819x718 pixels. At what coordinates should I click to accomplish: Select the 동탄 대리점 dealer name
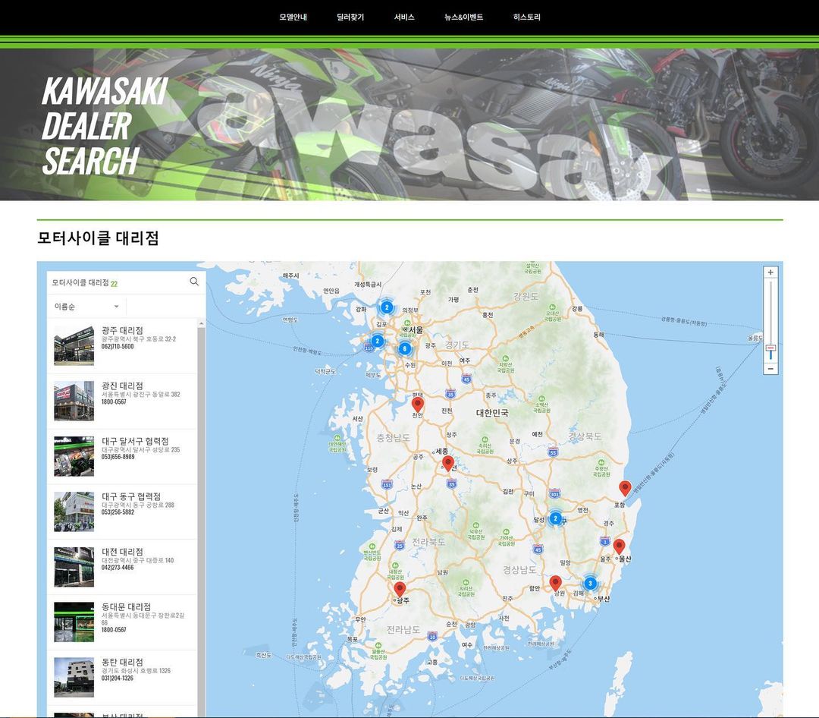pyautogui.click(x=122, y=662)
